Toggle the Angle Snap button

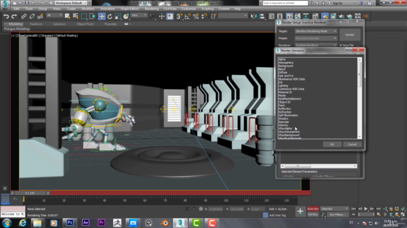tap(188, 16)
